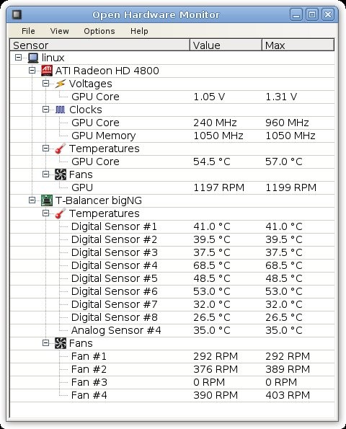346x429 pixels.
Task: Select GPU Core row under Temperatures
Action: click(x=172, y=162)
